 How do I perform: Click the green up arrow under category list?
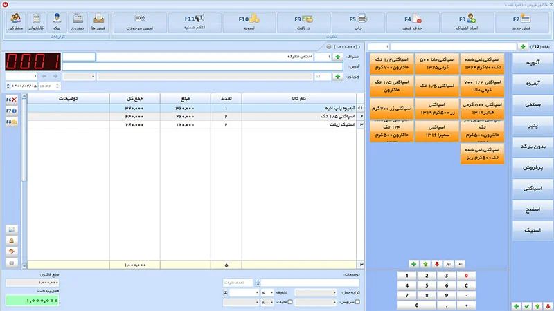537,306
